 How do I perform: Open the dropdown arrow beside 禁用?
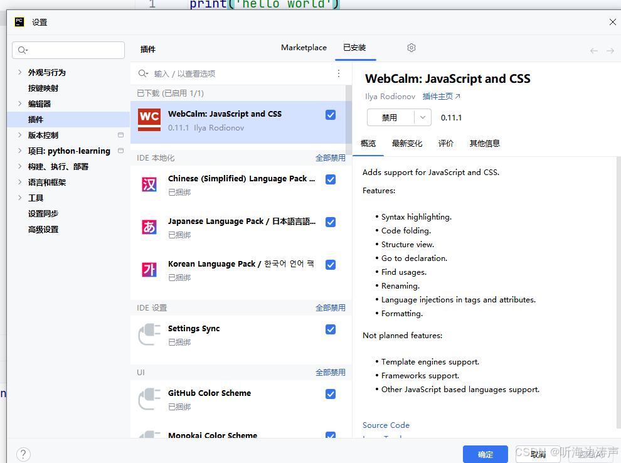pyautogui.click(x=423, y=117)
